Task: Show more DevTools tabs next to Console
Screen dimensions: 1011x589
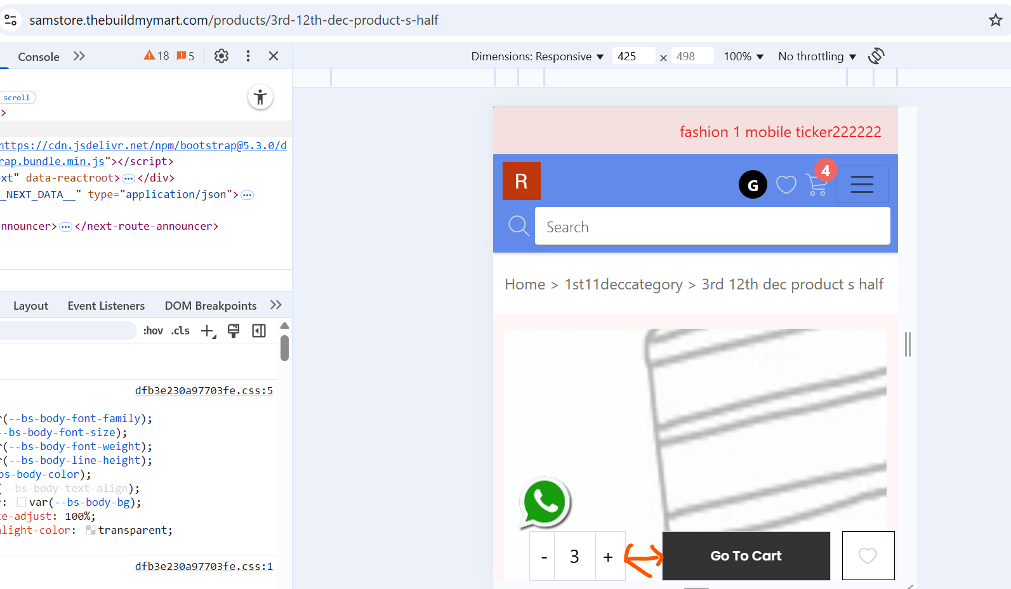Action: (79, 56)
